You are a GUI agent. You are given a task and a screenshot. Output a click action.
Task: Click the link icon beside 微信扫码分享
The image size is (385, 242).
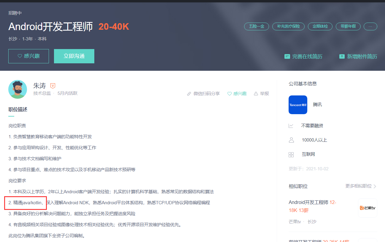click(x=189, y=94)
